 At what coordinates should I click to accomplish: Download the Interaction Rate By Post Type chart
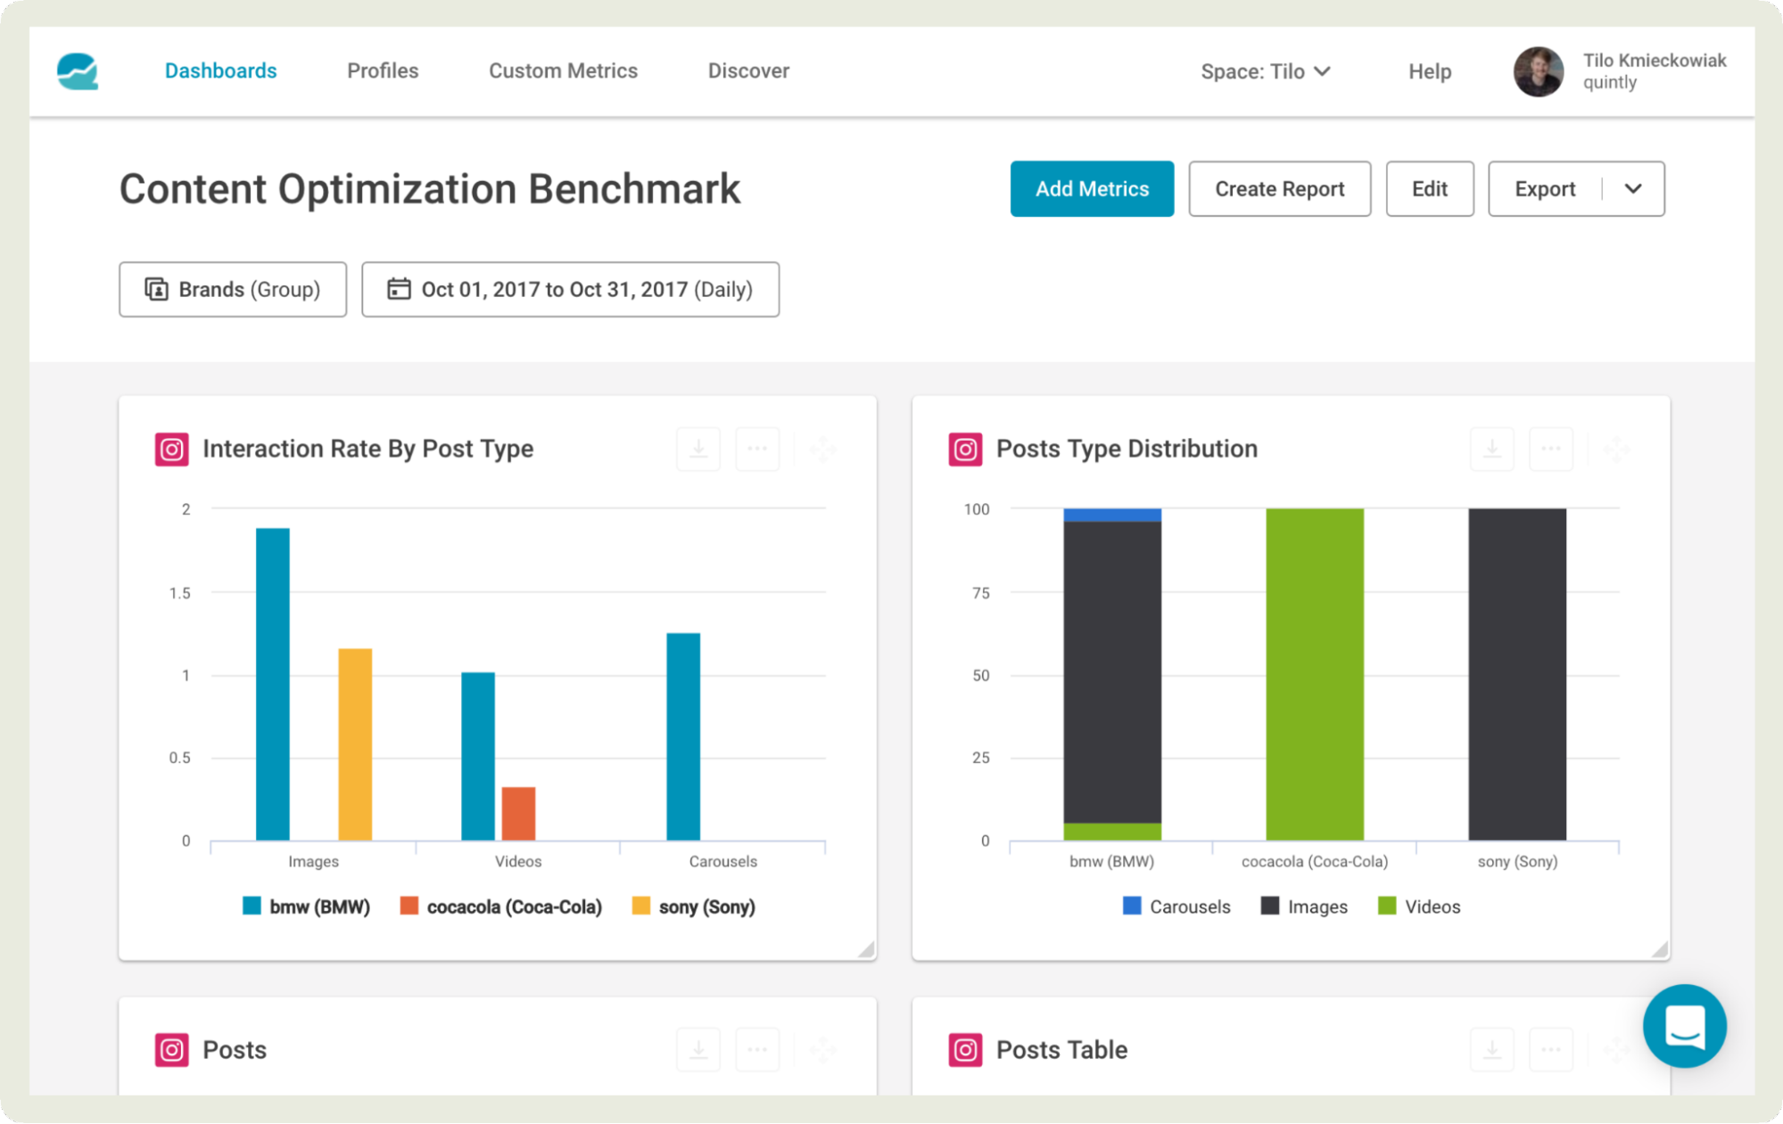[x=698, y=449]
